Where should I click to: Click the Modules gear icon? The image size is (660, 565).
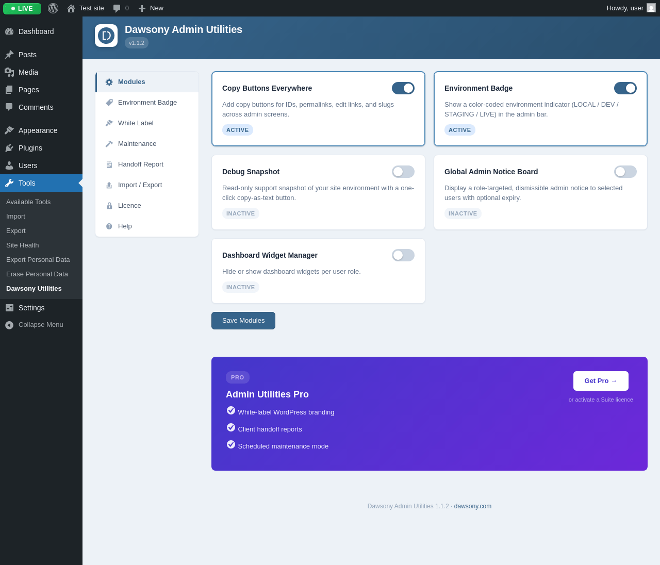pyautogui.click(x=109, y=82)
